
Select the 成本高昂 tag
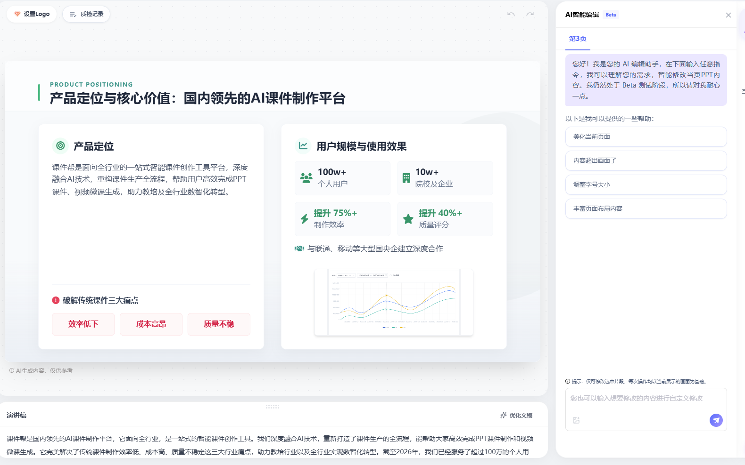(151, 324)
